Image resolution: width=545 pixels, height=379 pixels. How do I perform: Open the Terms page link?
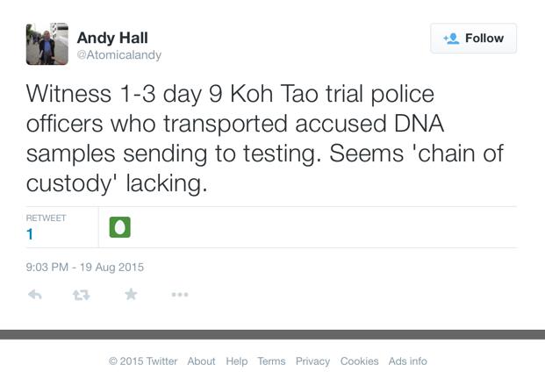271,361
